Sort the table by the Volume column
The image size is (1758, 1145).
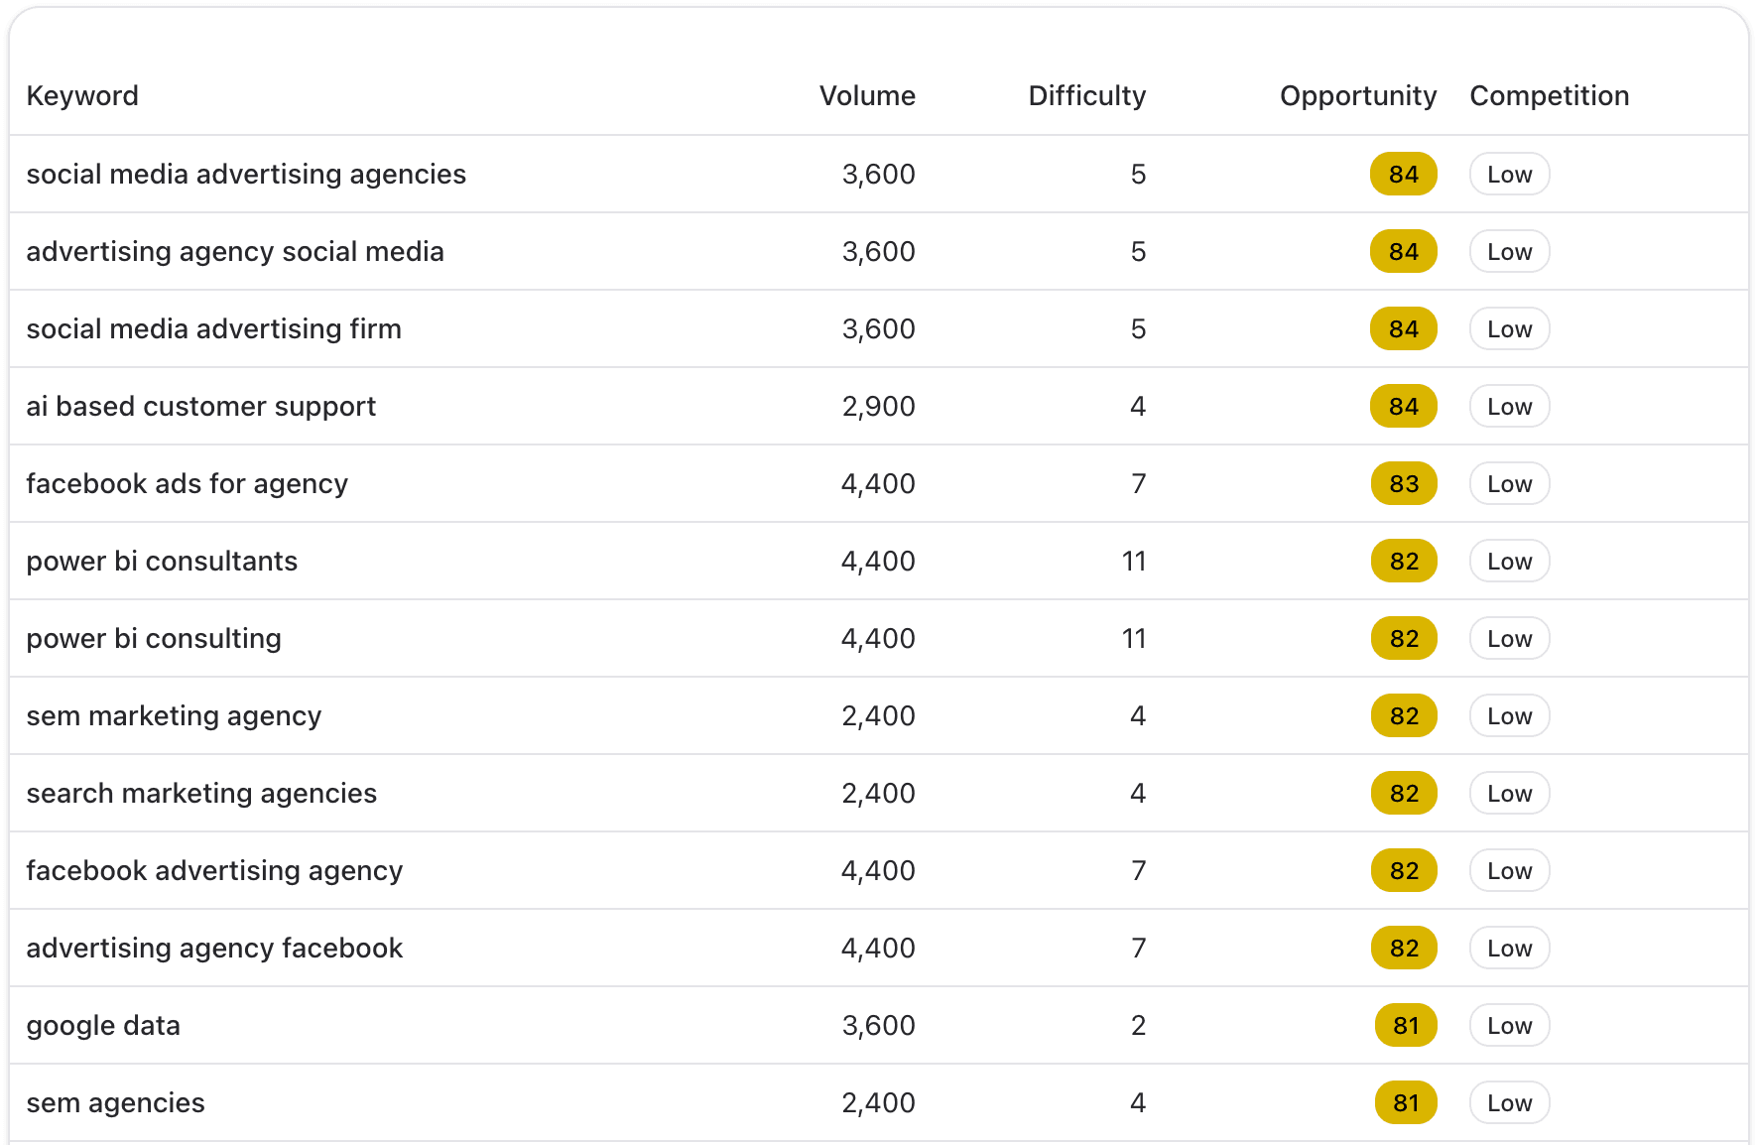point(867,95)
